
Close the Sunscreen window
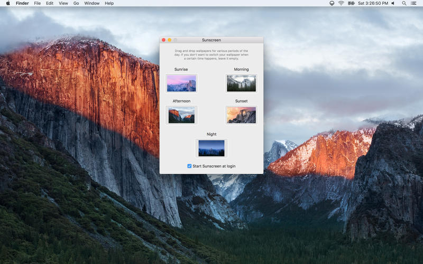[164, 40]
